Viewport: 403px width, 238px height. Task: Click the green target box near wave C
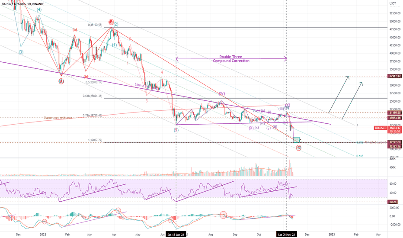coord(296,140)
